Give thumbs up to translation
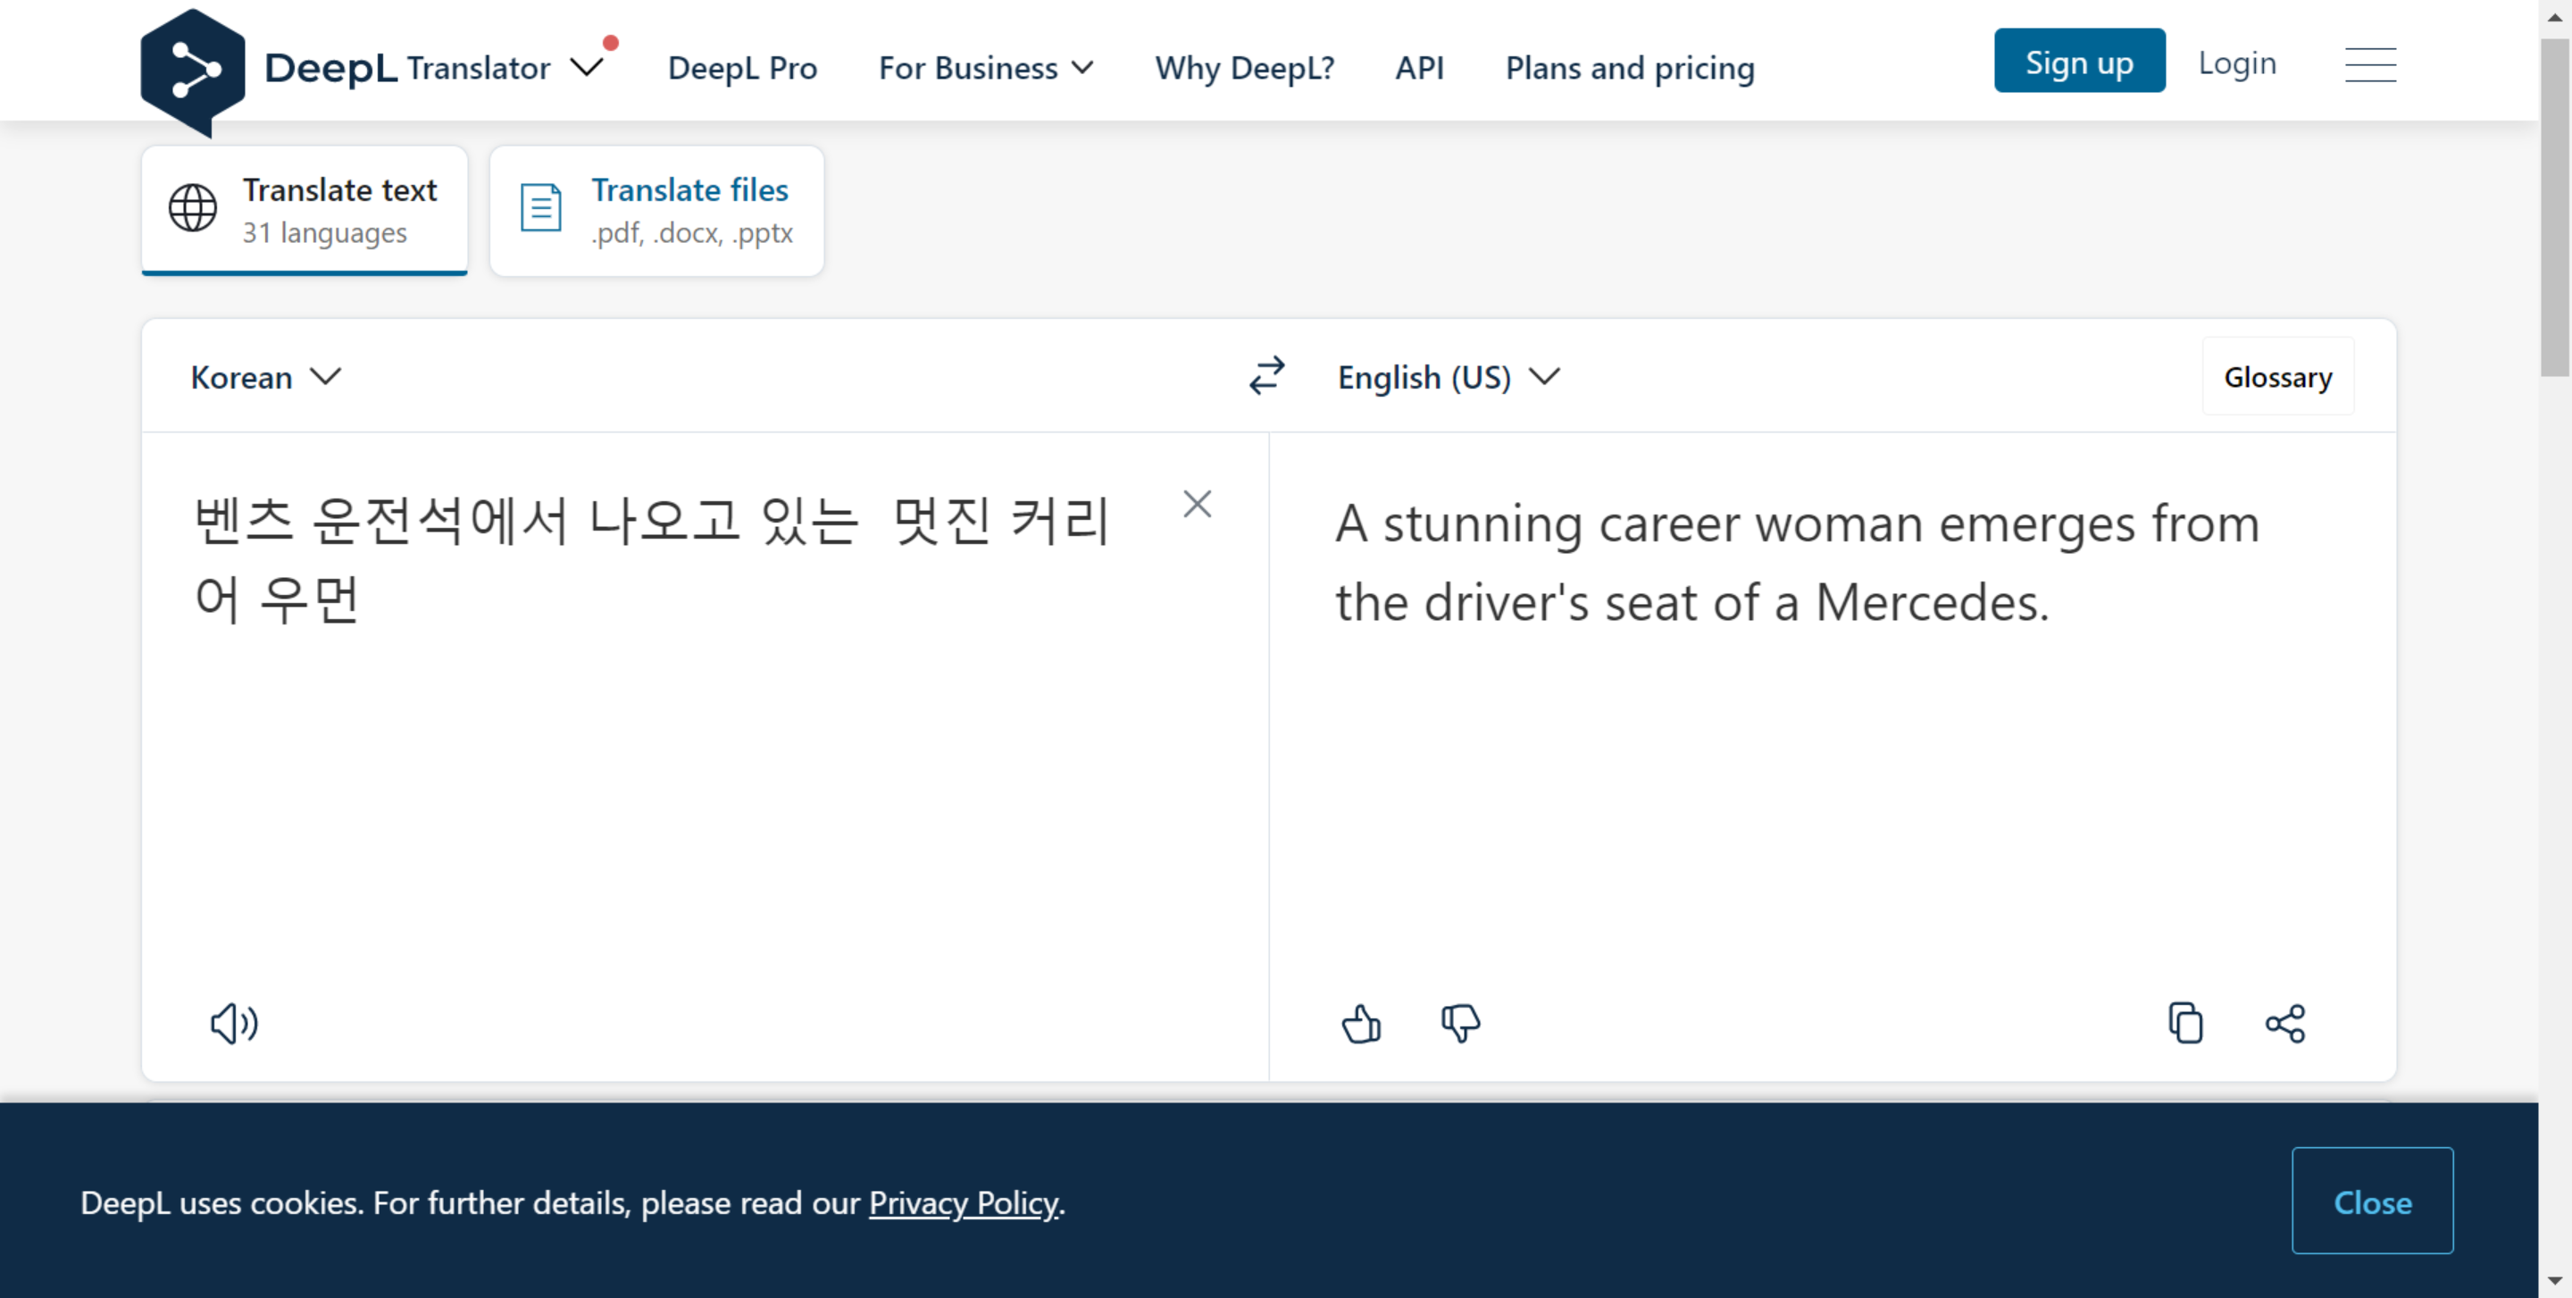Viewport: 2572px width, 1298px height. pyautogui.click(x=1361, y=1024)
